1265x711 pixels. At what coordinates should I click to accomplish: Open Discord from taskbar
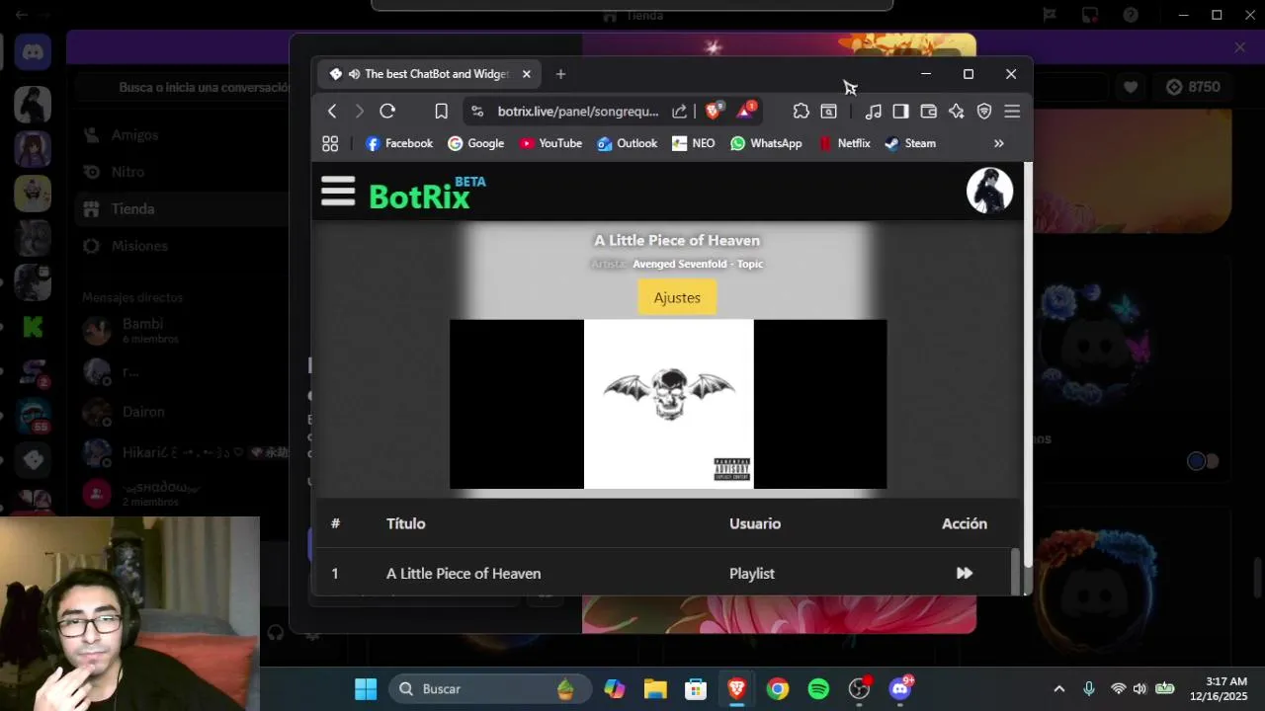[x=900, y=688]
